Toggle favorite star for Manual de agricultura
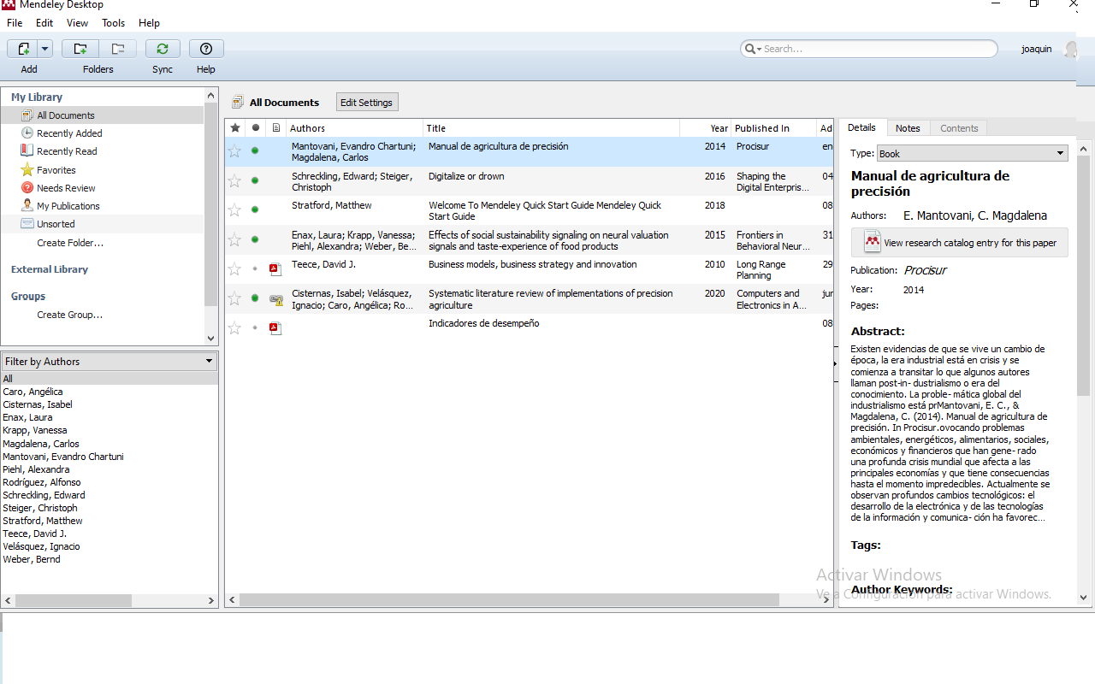Viewport: 1095px width, 684px height. (234, 151)
